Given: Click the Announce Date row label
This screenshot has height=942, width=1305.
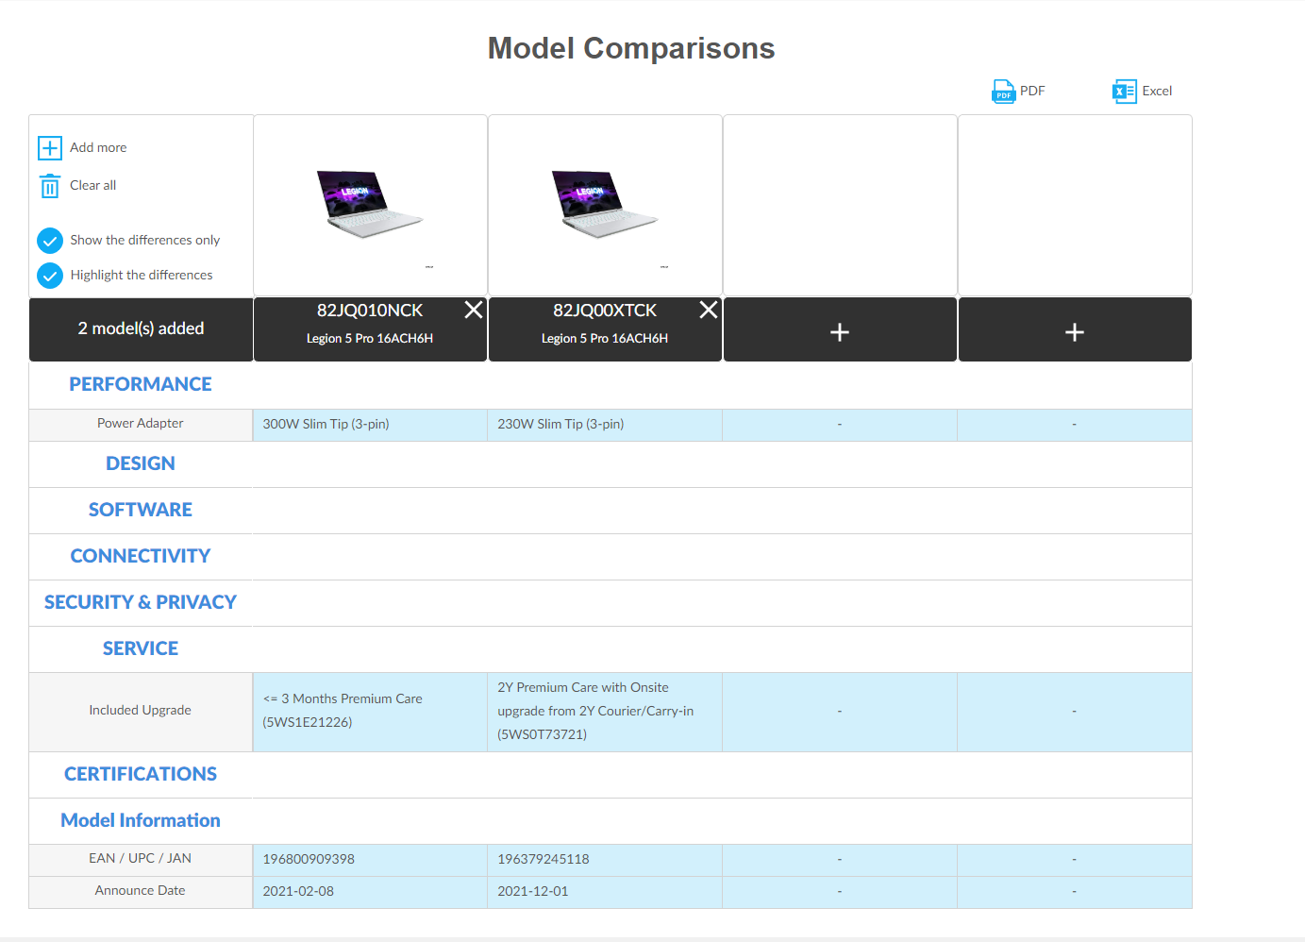Looking at the screenshot, I should pyautogui.click(x=141, y=891).
